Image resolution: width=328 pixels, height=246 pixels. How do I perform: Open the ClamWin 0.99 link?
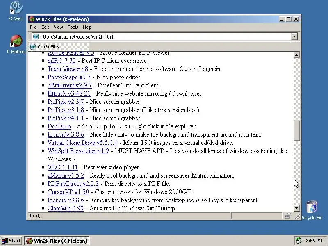coord(66,208)
